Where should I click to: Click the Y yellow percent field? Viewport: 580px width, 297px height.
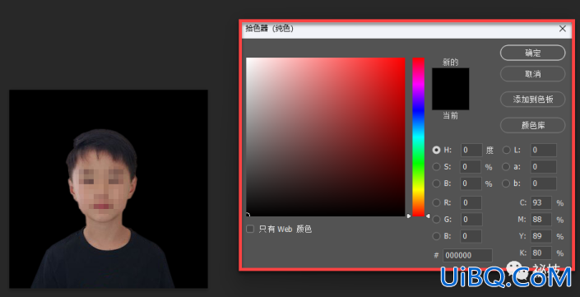pos(541,236)
